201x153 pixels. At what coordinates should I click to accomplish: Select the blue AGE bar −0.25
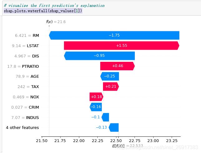click(110, 76)
